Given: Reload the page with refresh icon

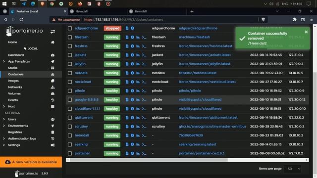Looking at the screenshot, I should tap(21, 20).
